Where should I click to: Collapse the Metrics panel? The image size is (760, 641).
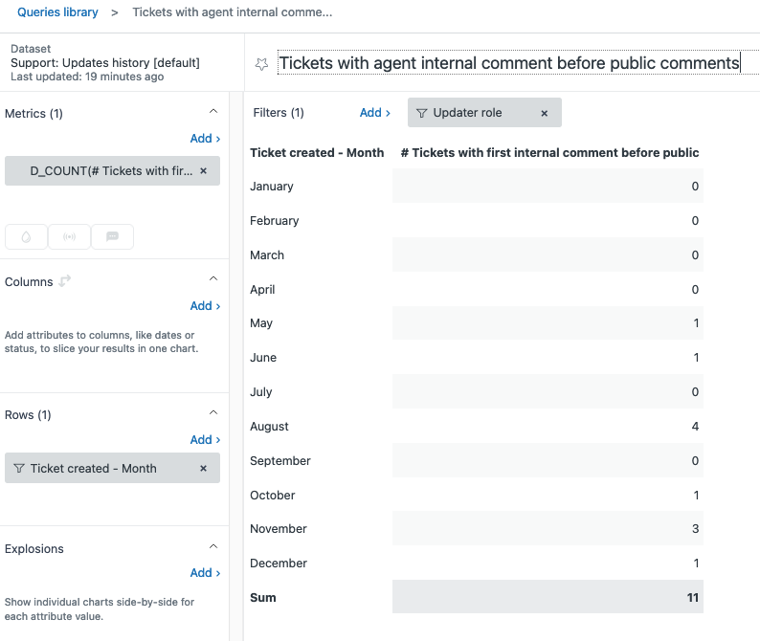point(213,113)
